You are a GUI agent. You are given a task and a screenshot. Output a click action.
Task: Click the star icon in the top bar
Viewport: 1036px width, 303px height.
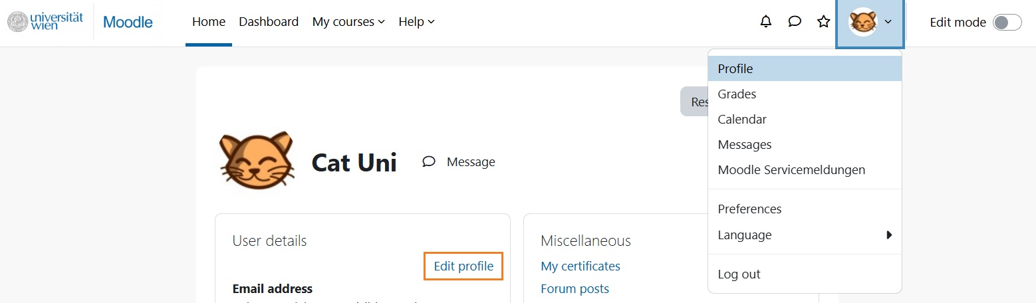click(824, 22)
